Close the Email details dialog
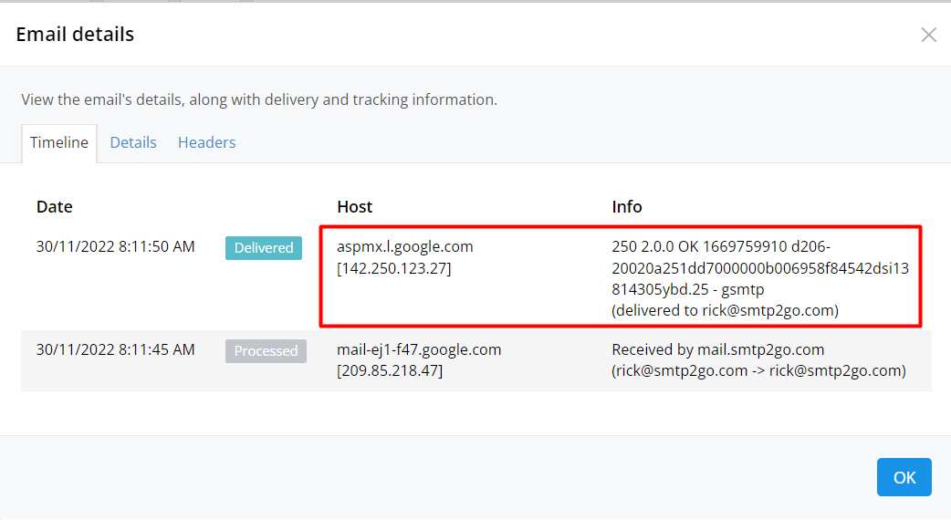951x520 pixels. (x=928, y=35)
